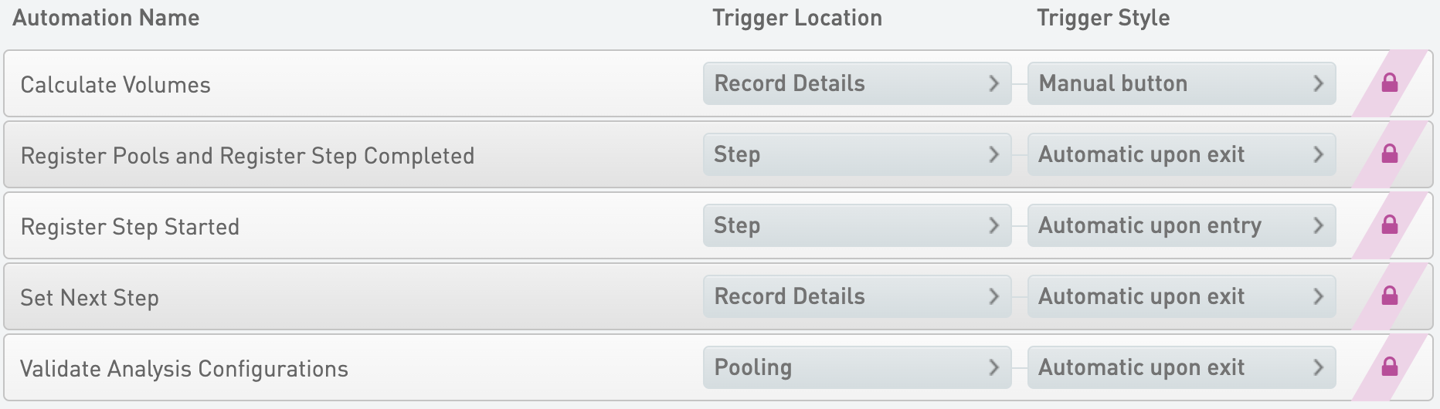Click the lock icon on Register Pools row

pos(1390,154)
